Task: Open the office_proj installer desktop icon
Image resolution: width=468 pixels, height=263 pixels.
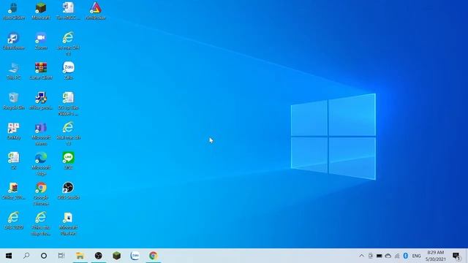Action: coord(41,101)
